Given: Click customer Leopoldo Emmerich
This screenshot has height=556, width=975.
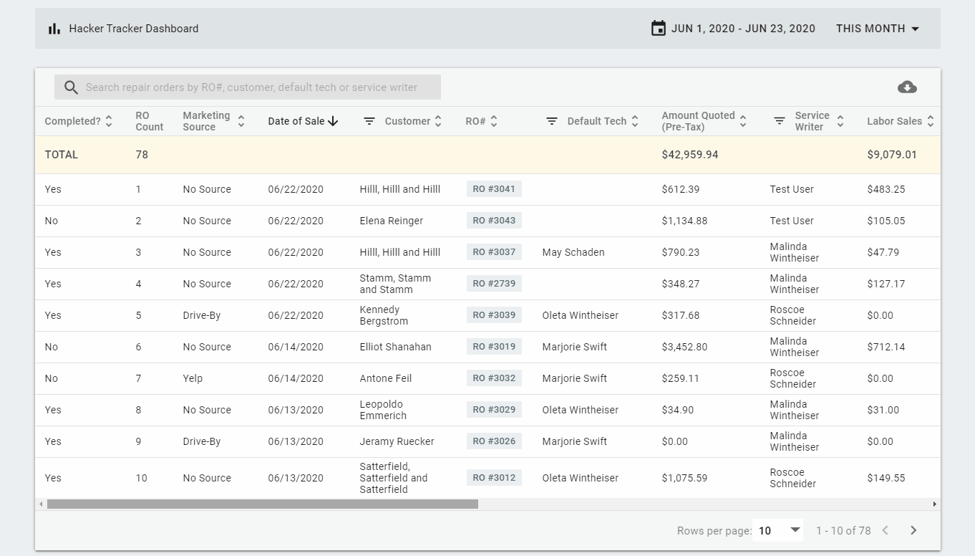Looking at the screenshot, I should [383, 410].
